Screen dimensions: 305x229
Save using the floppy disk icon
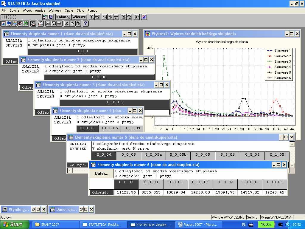pos(54,24)
